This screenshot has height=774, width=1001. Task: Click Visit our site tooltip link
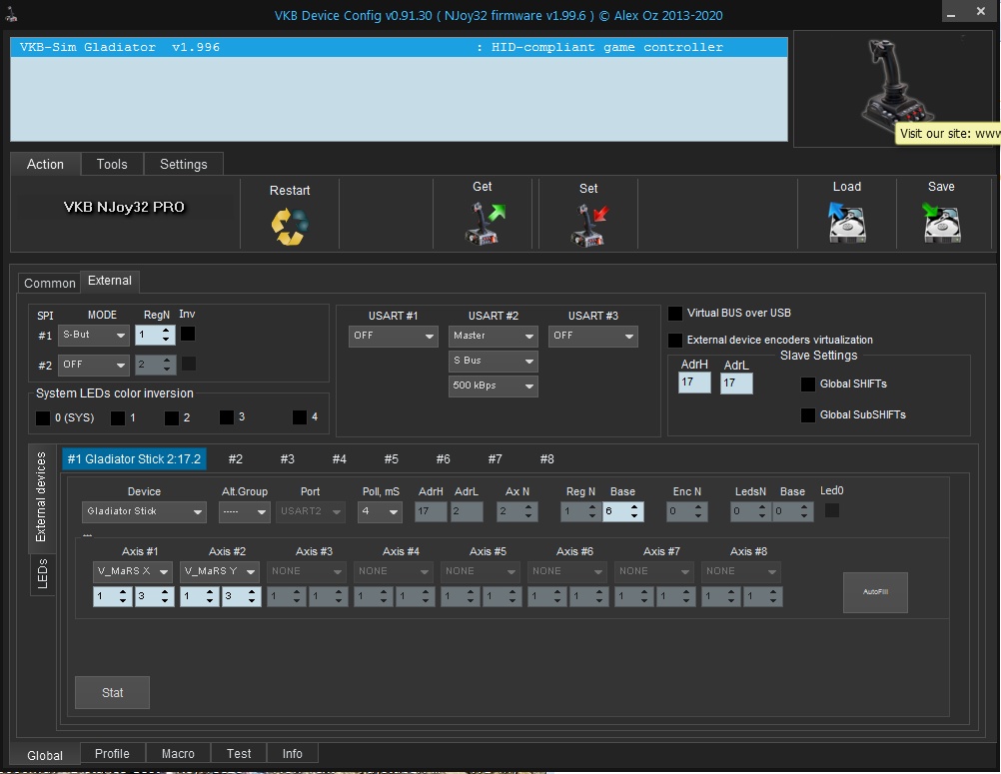(x=948, y=134)
